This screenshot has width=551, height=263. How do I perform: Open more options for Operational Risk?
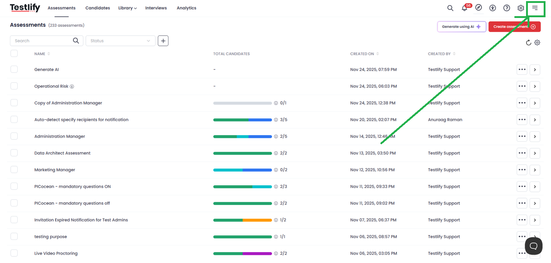(x=522, y=86)
